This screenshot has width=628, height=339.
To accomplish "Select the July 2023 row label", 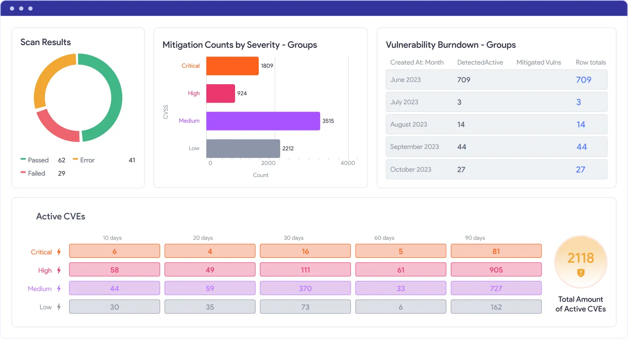I will (x=404, y=102).
